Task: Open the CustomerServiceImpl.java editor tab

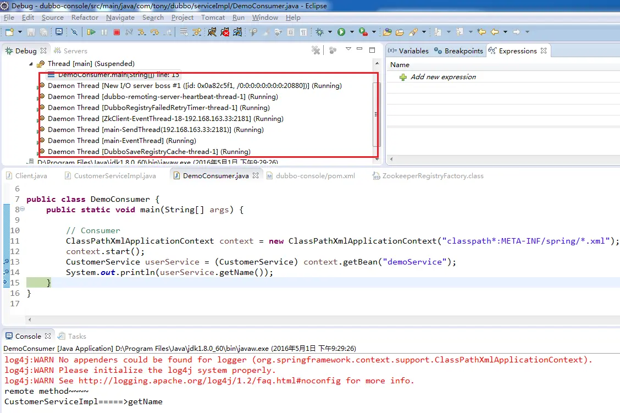Action: [x=110, y=175]
